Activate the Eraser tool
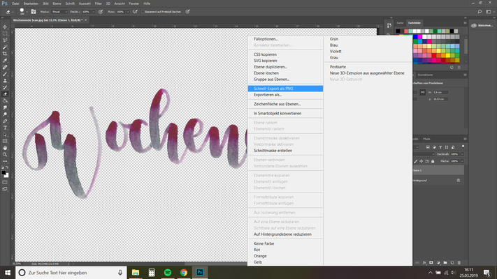497x279 pixels. [6, 93]
